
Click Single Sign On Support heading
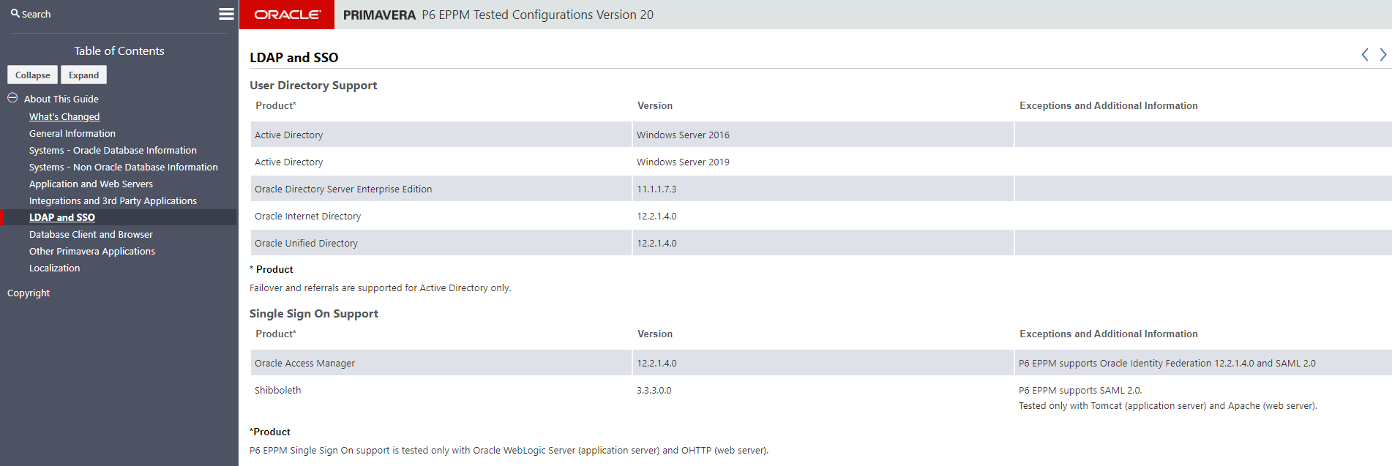314,313
